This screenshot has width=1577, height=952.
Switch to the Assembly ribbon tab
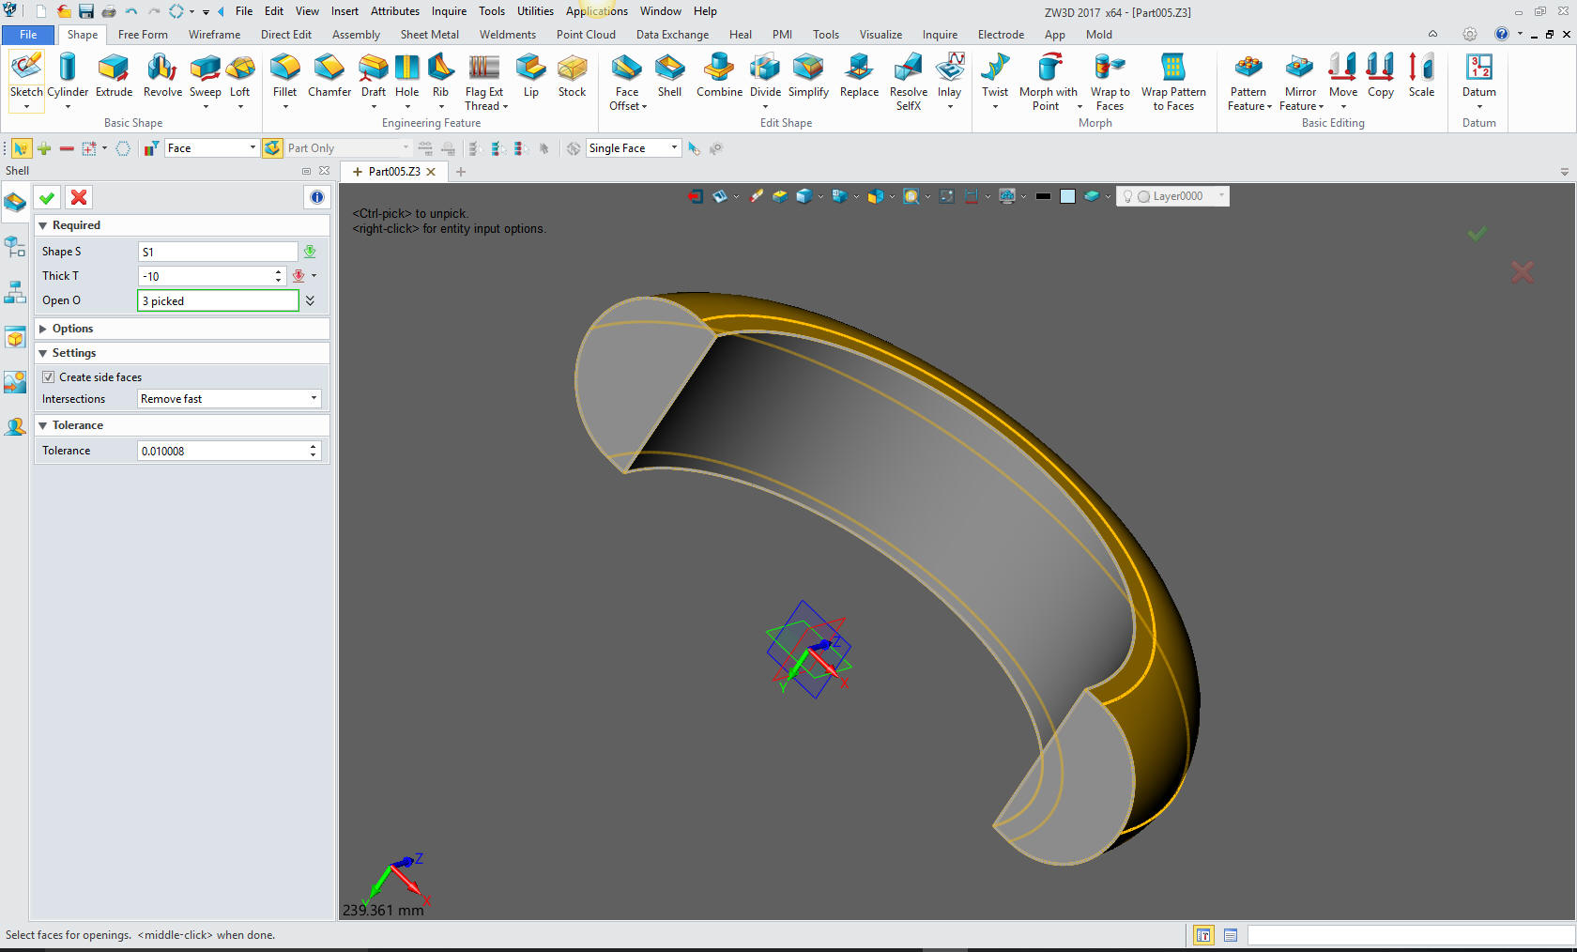point(356,35)
